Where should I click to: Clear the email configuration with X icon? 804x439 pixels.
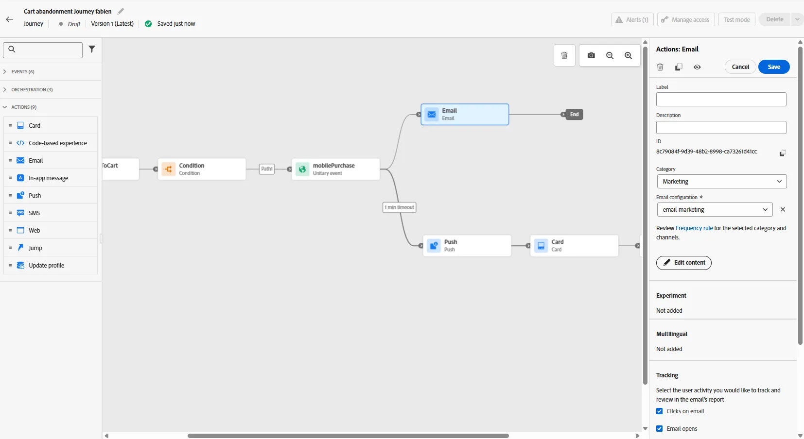pos(783,210)
